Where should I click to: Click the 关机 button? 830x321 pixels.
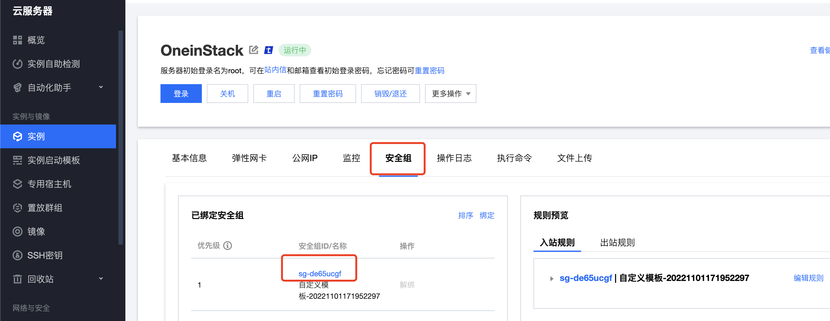[228, 94]
